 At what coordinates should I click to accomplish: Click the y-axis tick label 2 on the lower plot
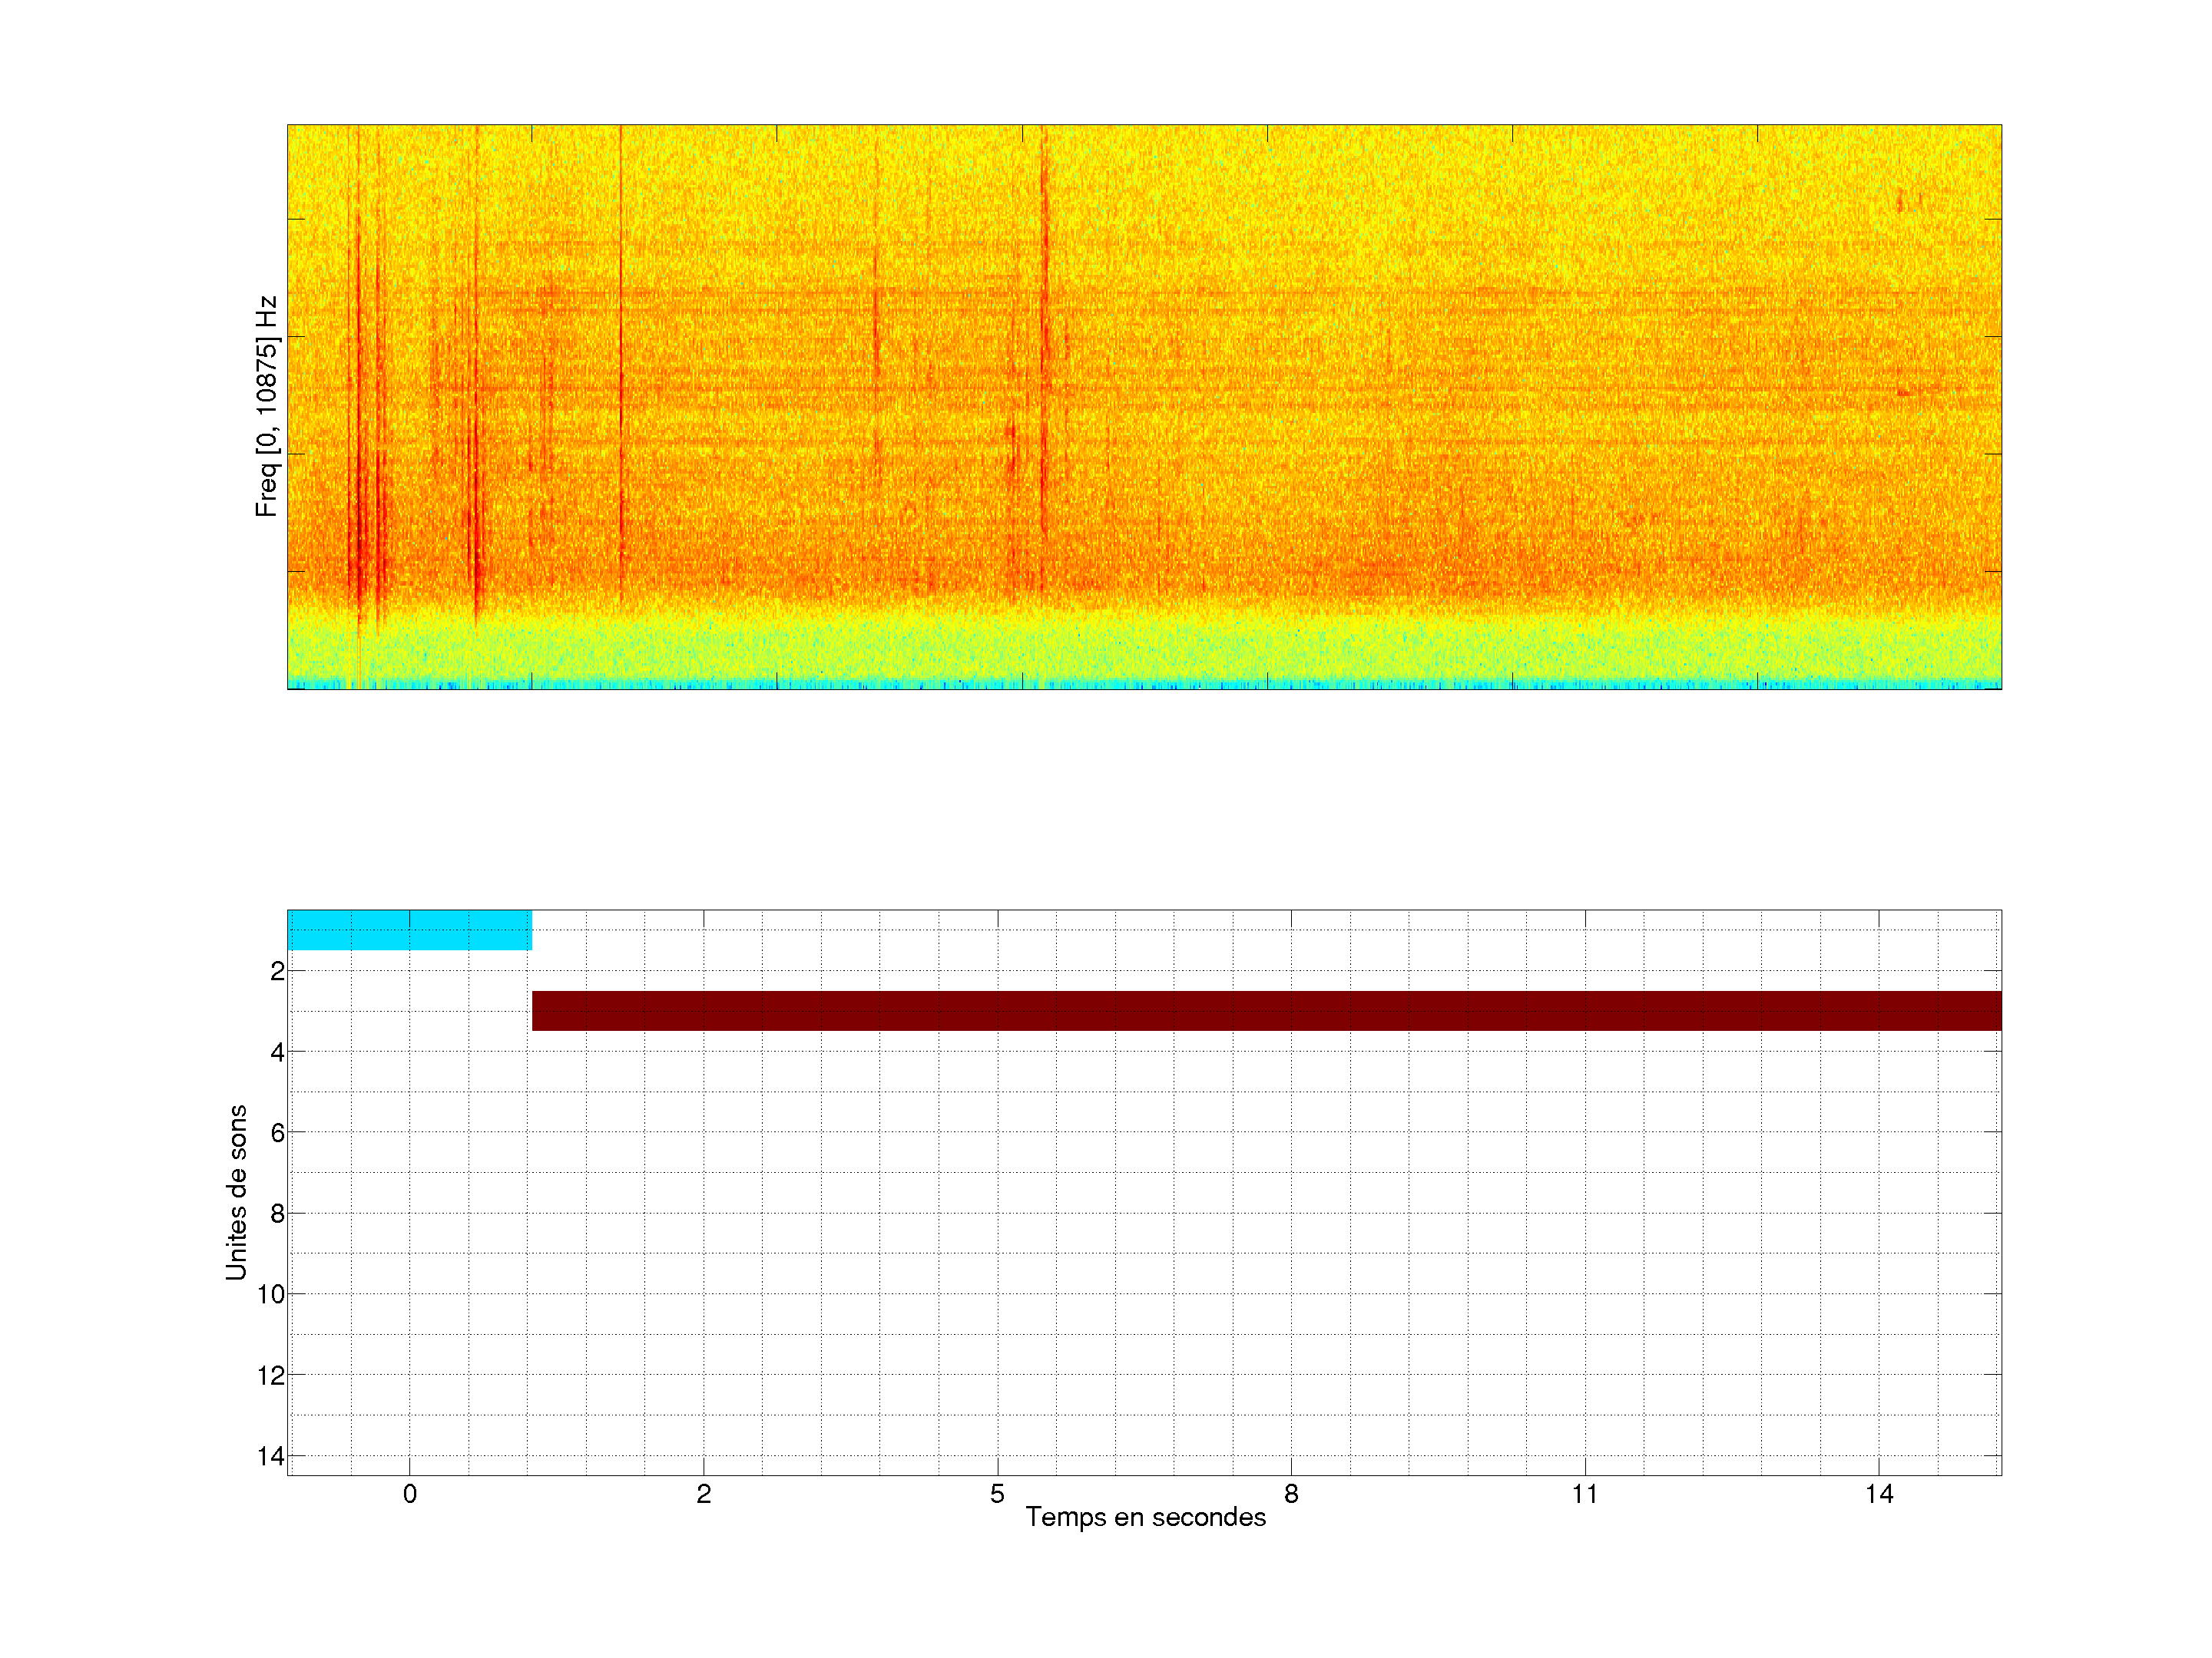[277, 972]
